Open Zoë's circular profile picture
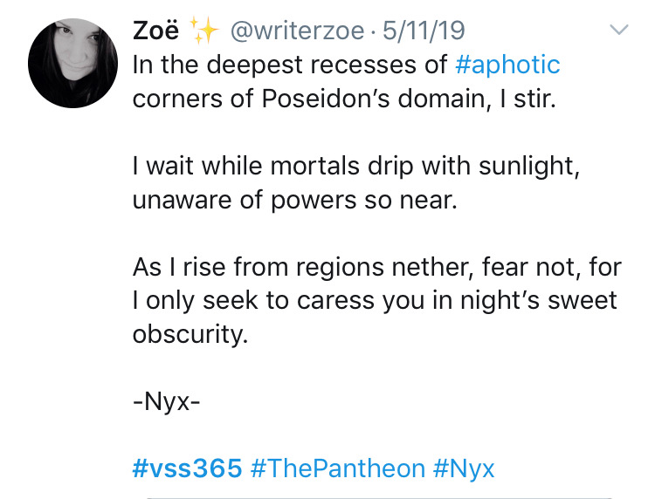Screen dimensions: 655x499 pyautogui.click(x=72, y=63)
